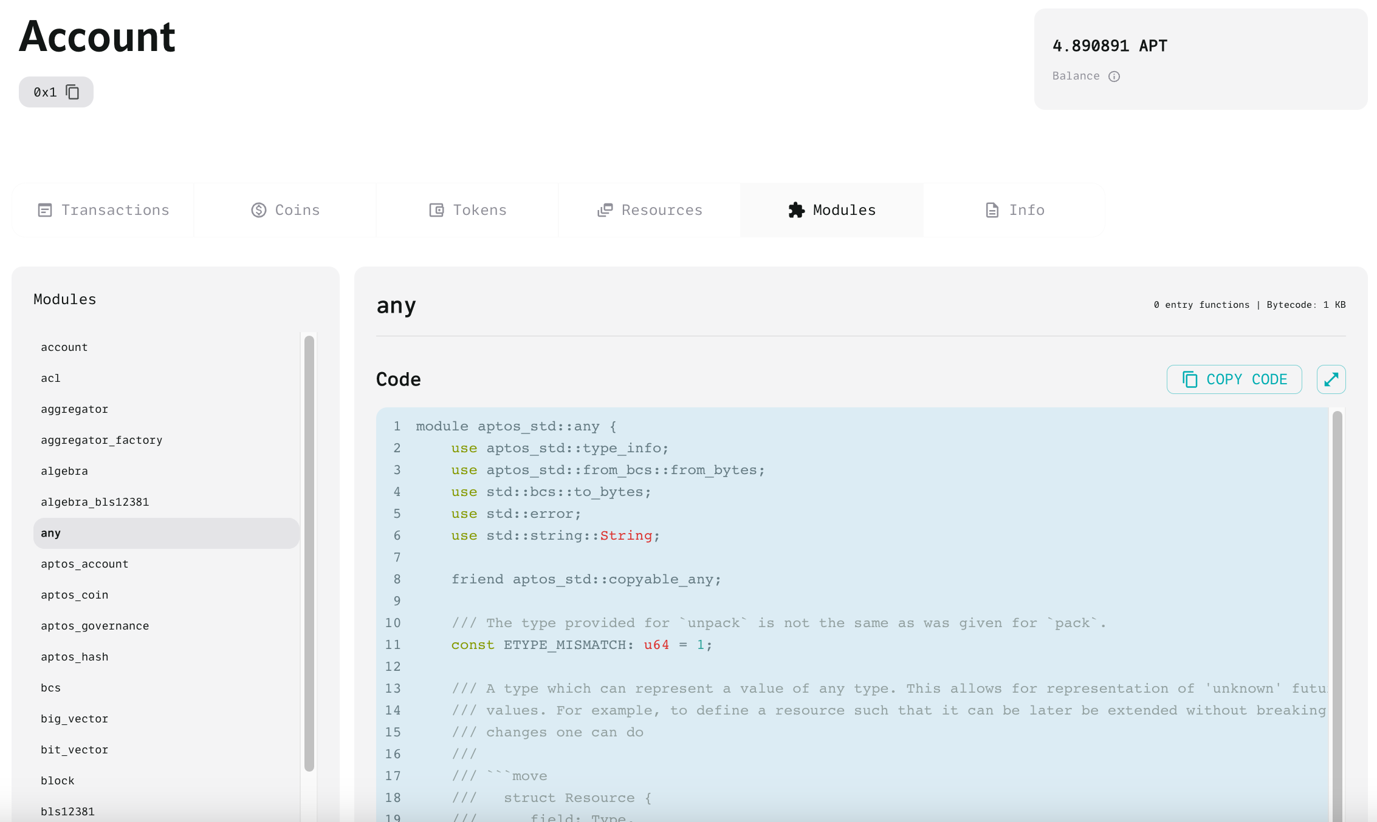Select the Transactions tab
The image size is (1377, 822).
pyautogui.click(x=104, y=209)
